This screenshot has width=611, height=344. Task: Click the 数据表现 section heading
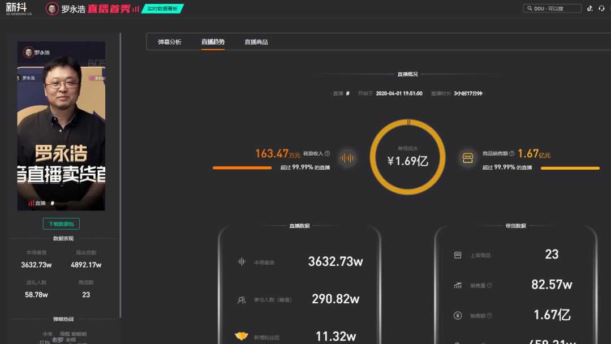pyautogui.click(x=63, y=238)
